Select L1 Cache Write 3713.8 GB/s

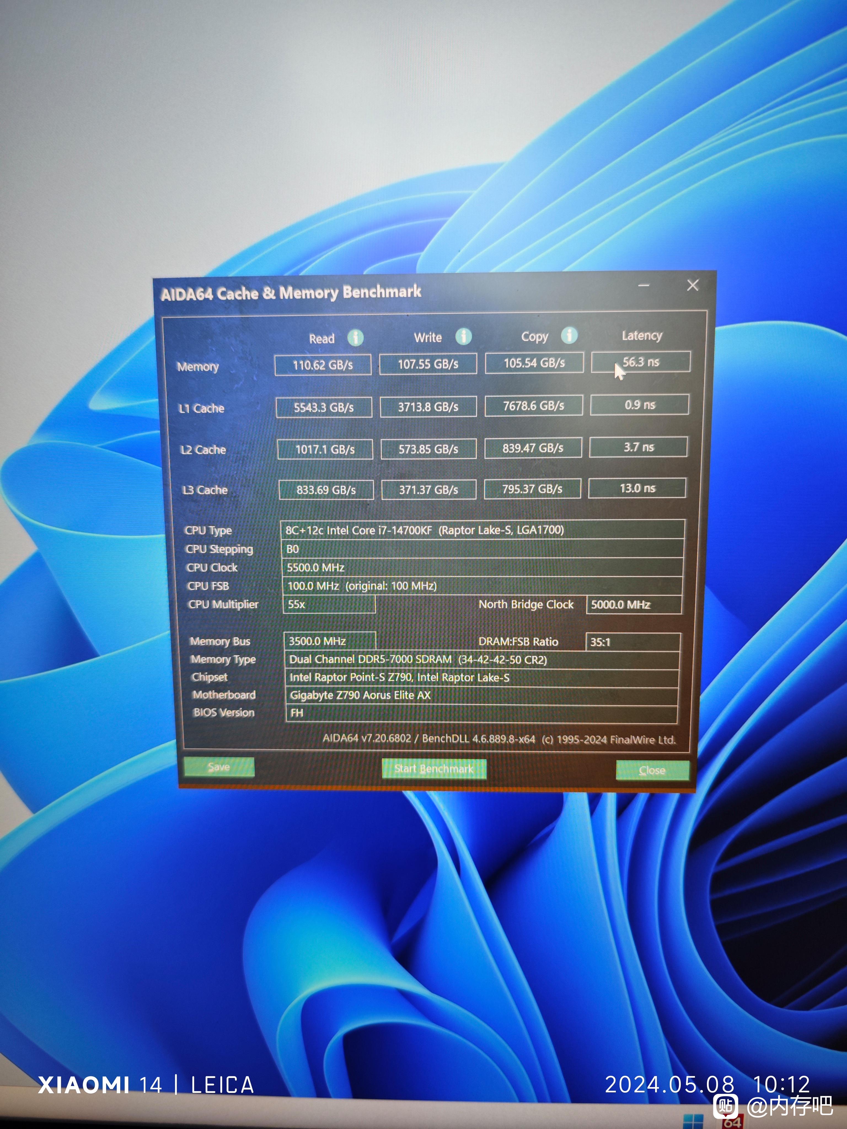pyautogui.click(x=429, y=407)
